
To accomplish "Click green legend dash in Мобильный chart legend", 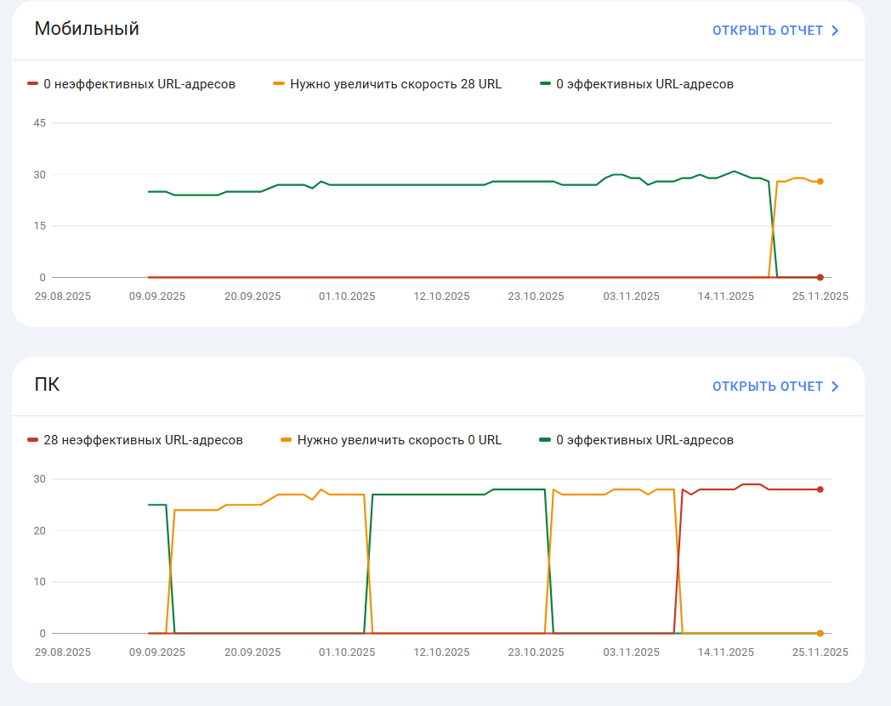I will coord(546,84).
